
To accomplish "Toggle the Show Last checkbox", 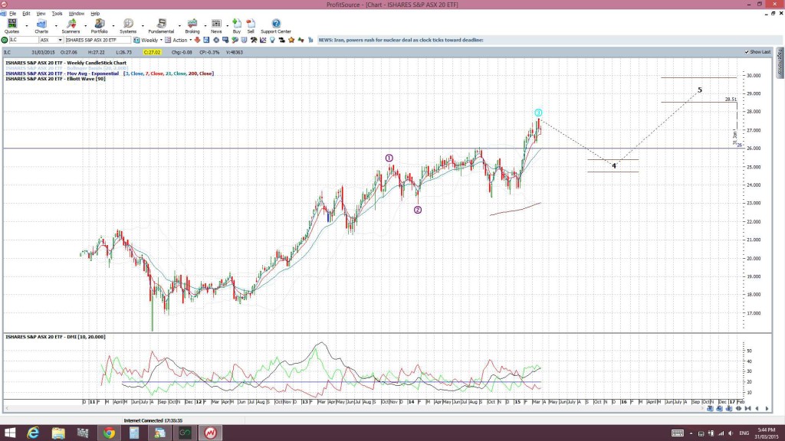I will pyautogui.click(x=747, y=52).
